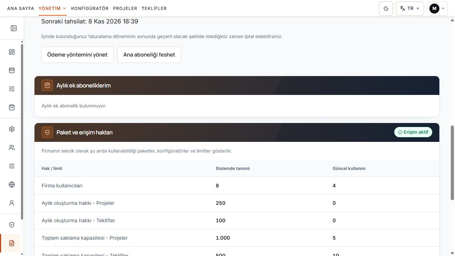Click the Ödeme yöntemini yönet button
The height and width of the screenshot is (256, 455).
(x=77, y=55)
